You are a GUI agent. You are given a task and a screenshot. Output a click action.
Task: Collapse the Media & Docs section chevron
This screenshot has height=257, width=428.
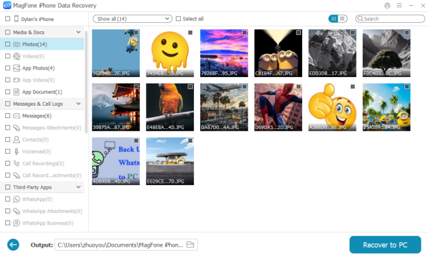pyautogui.click(x=78, y=32)
